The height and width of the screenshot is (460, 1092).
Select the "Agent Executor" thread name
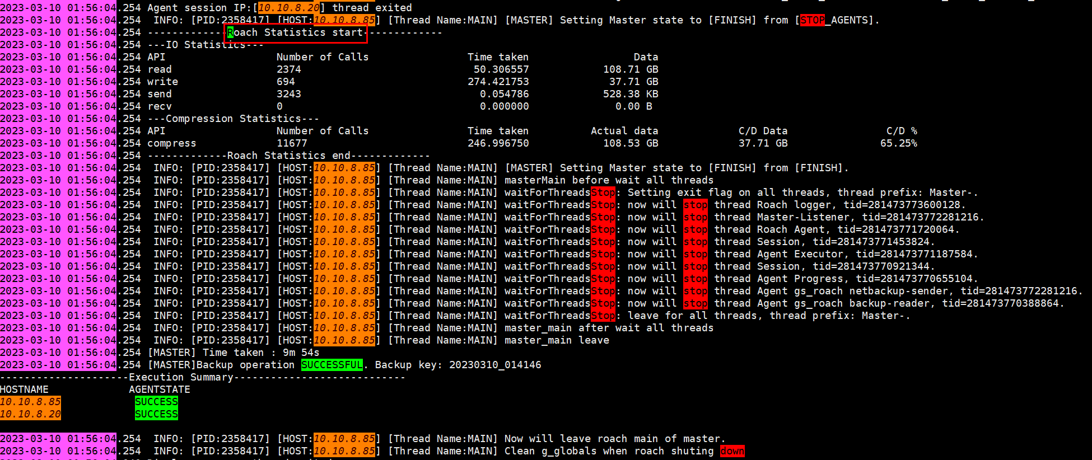[x=800, y=254]
